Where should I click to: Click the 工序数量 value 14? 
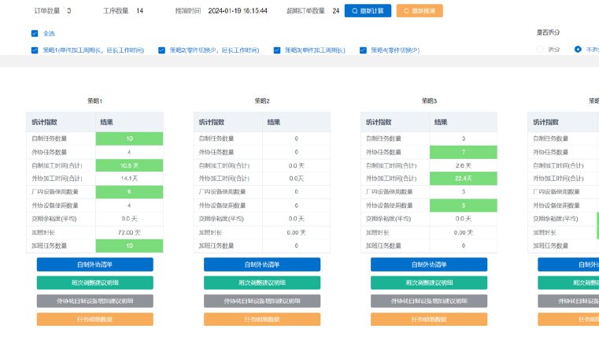pyautogui.click(x=140, y=11)
